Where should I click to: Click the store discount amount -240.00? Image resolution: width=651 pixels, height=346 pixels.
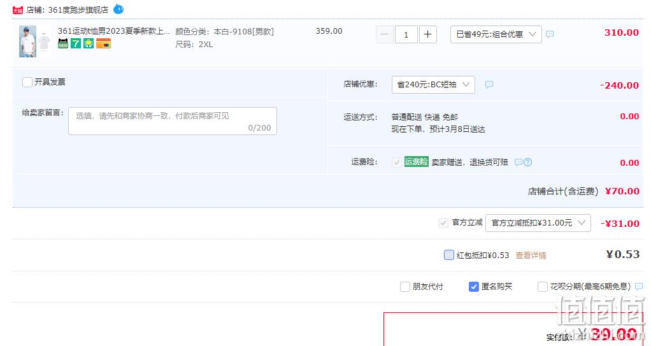(x=619, y=85)
